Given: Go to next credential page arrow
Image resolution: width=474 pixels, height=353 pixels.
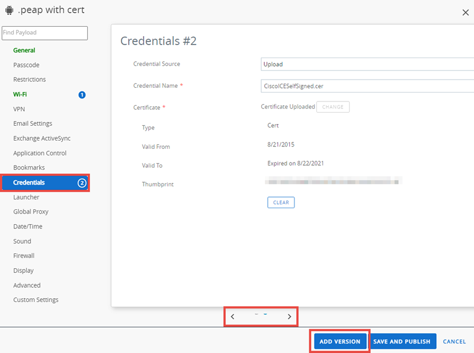Looking at the screenshot, I should (x=289, y=317).
